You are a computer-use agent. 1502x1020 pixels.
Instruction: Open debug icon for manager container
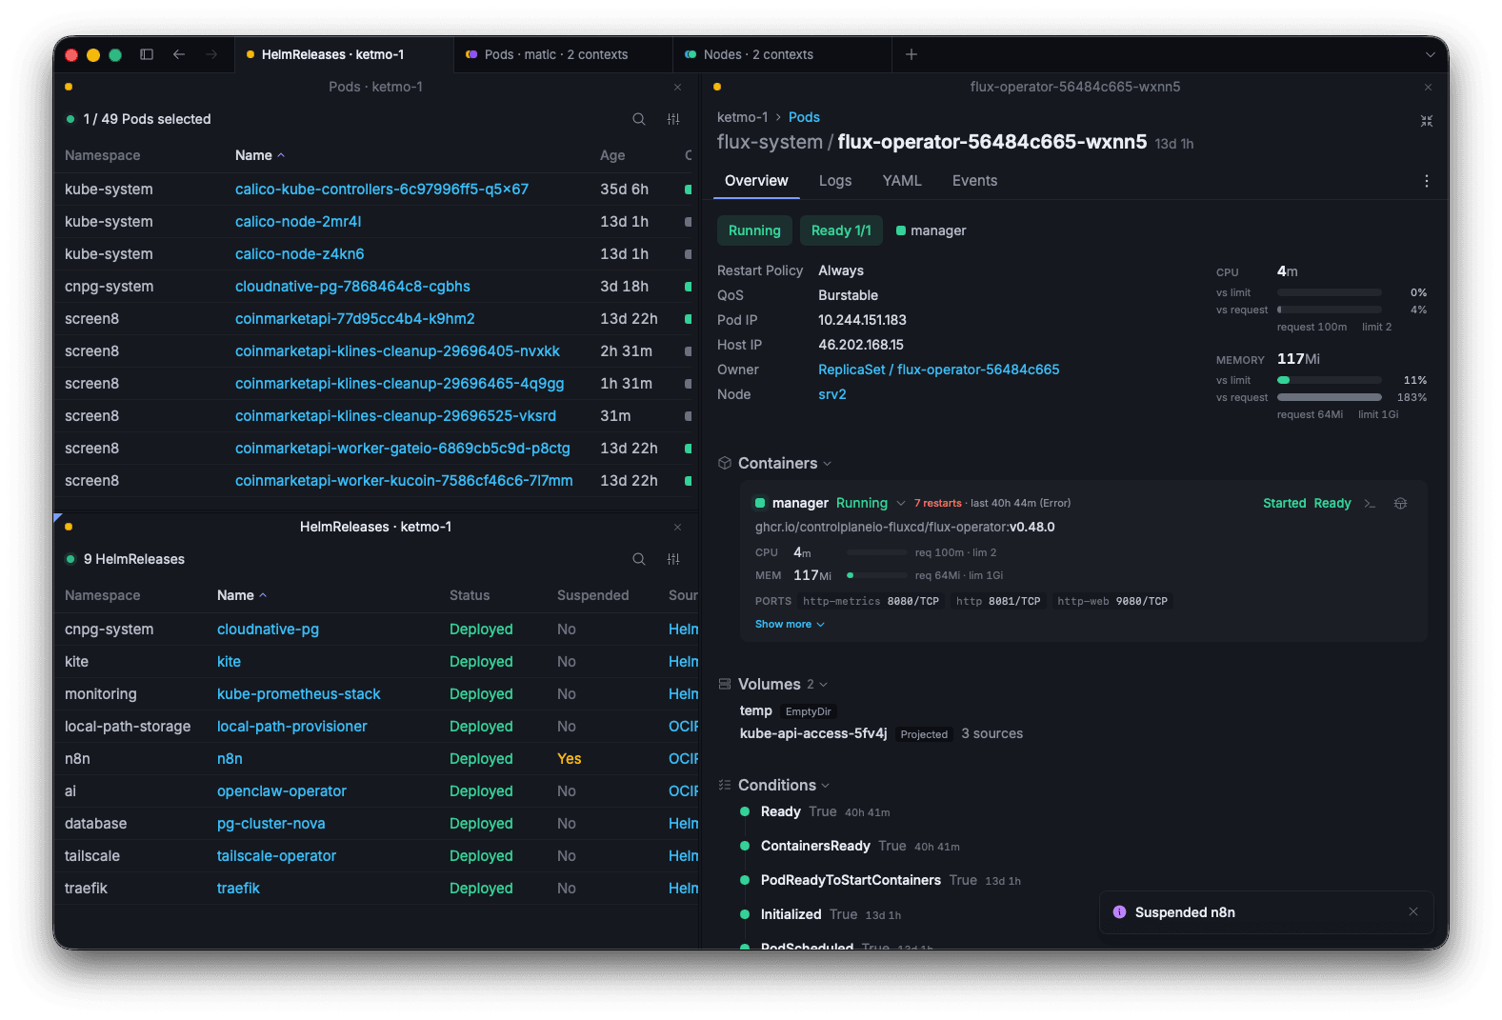[1400, 504]
